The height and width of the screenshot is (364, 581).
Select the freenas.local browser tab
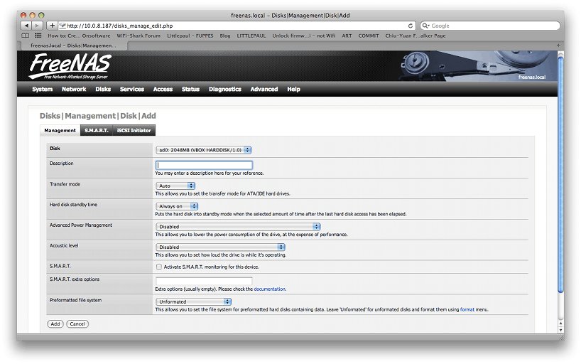coord(73,45)
